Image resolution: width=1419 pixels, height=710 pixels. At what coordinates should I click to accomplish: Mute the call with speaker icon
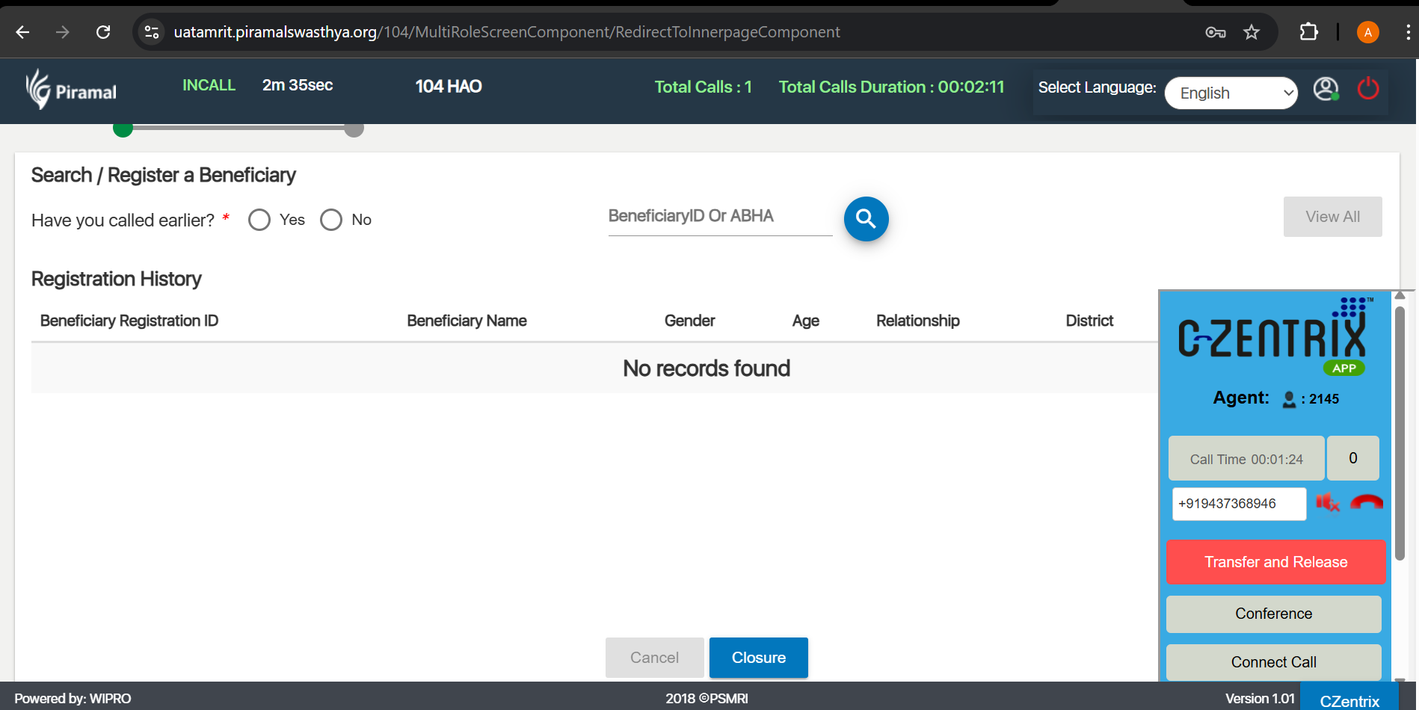(x=1327, y=503)
